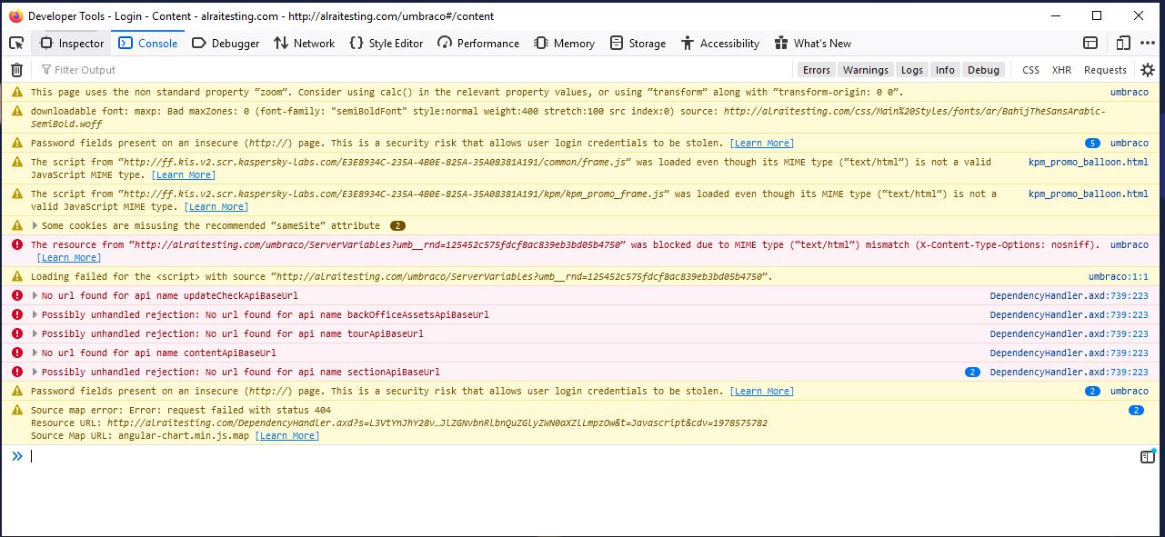Activate the element picker icon
1165x537 pixels.
(16, 43)
